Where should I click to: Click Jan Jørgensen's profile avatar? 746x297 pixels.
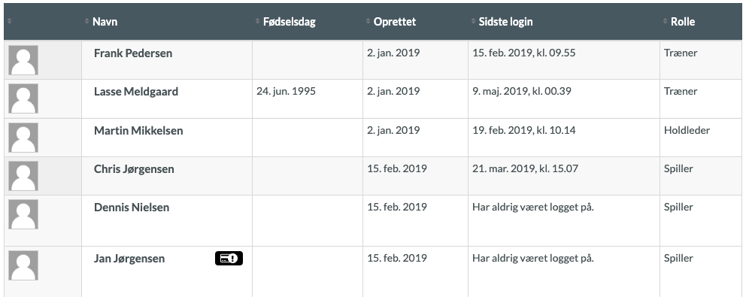pyautogui.click(x=23, y=265)
